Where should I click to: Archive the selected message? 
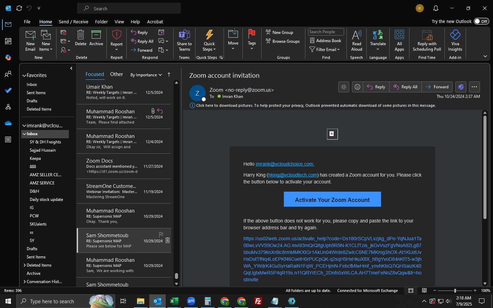click(x=96, y=38)
